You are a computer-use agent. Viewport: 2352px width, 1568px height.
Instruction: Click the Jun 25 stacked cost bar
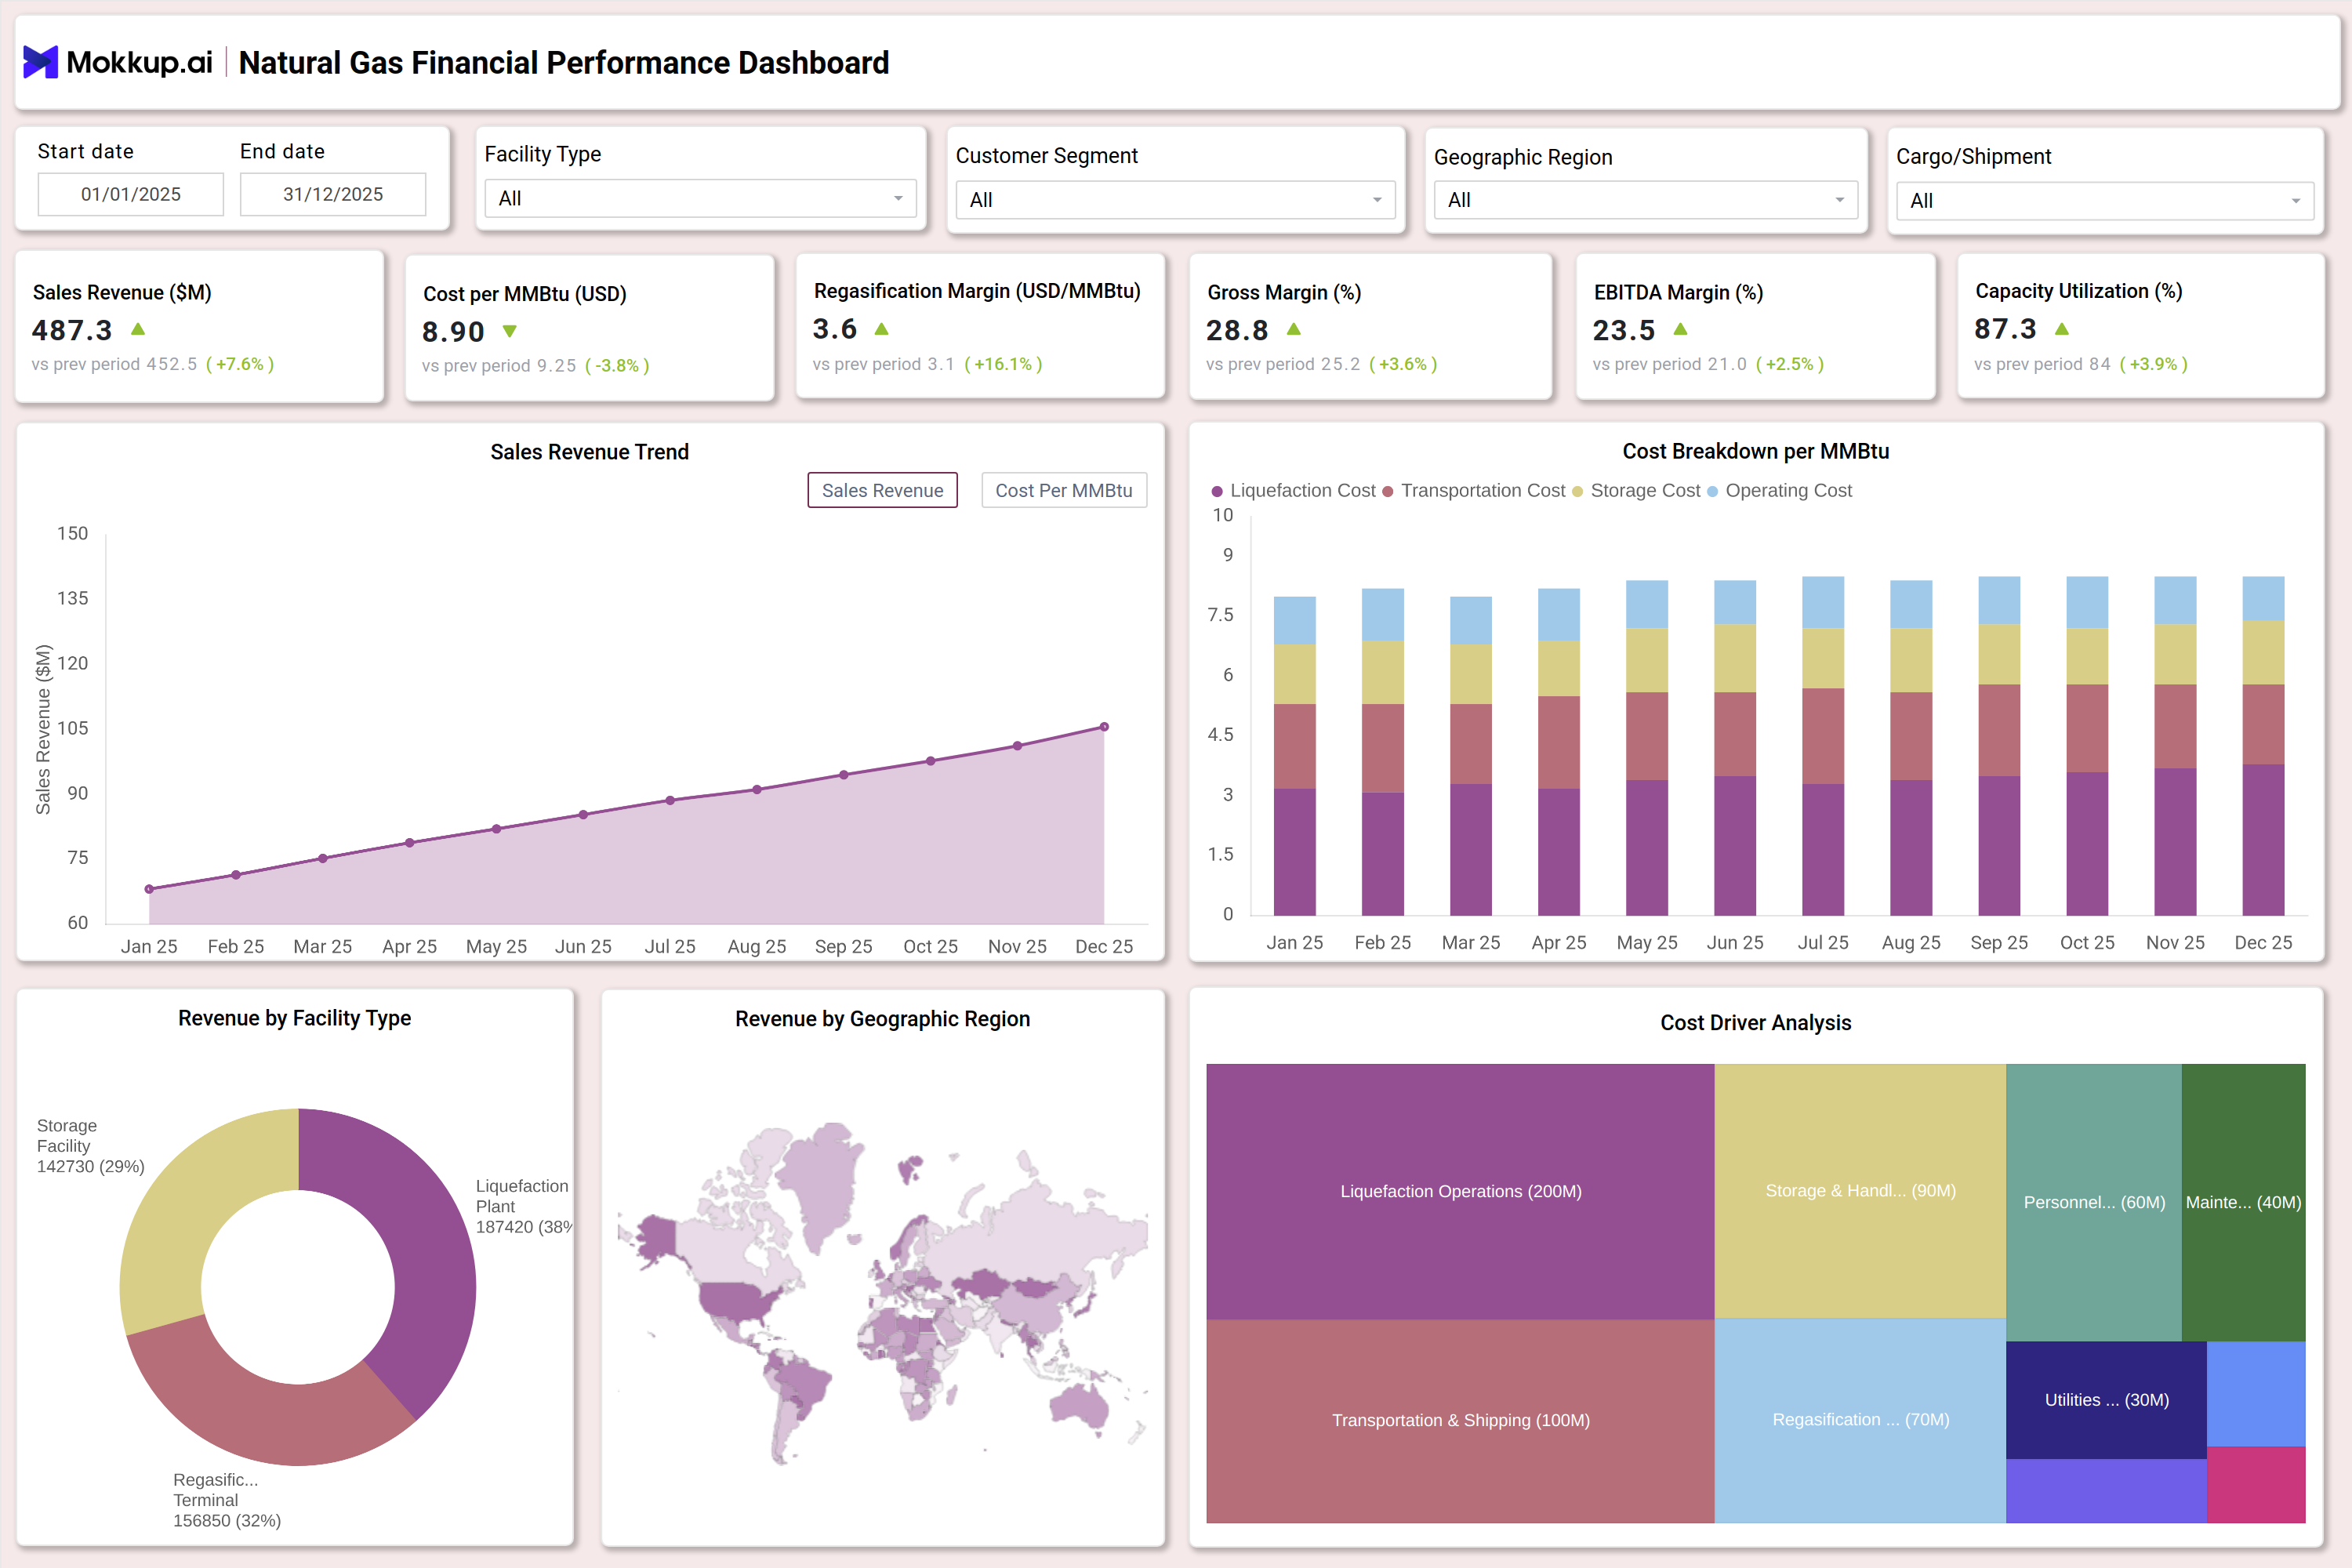click(x=1735, y=748)
